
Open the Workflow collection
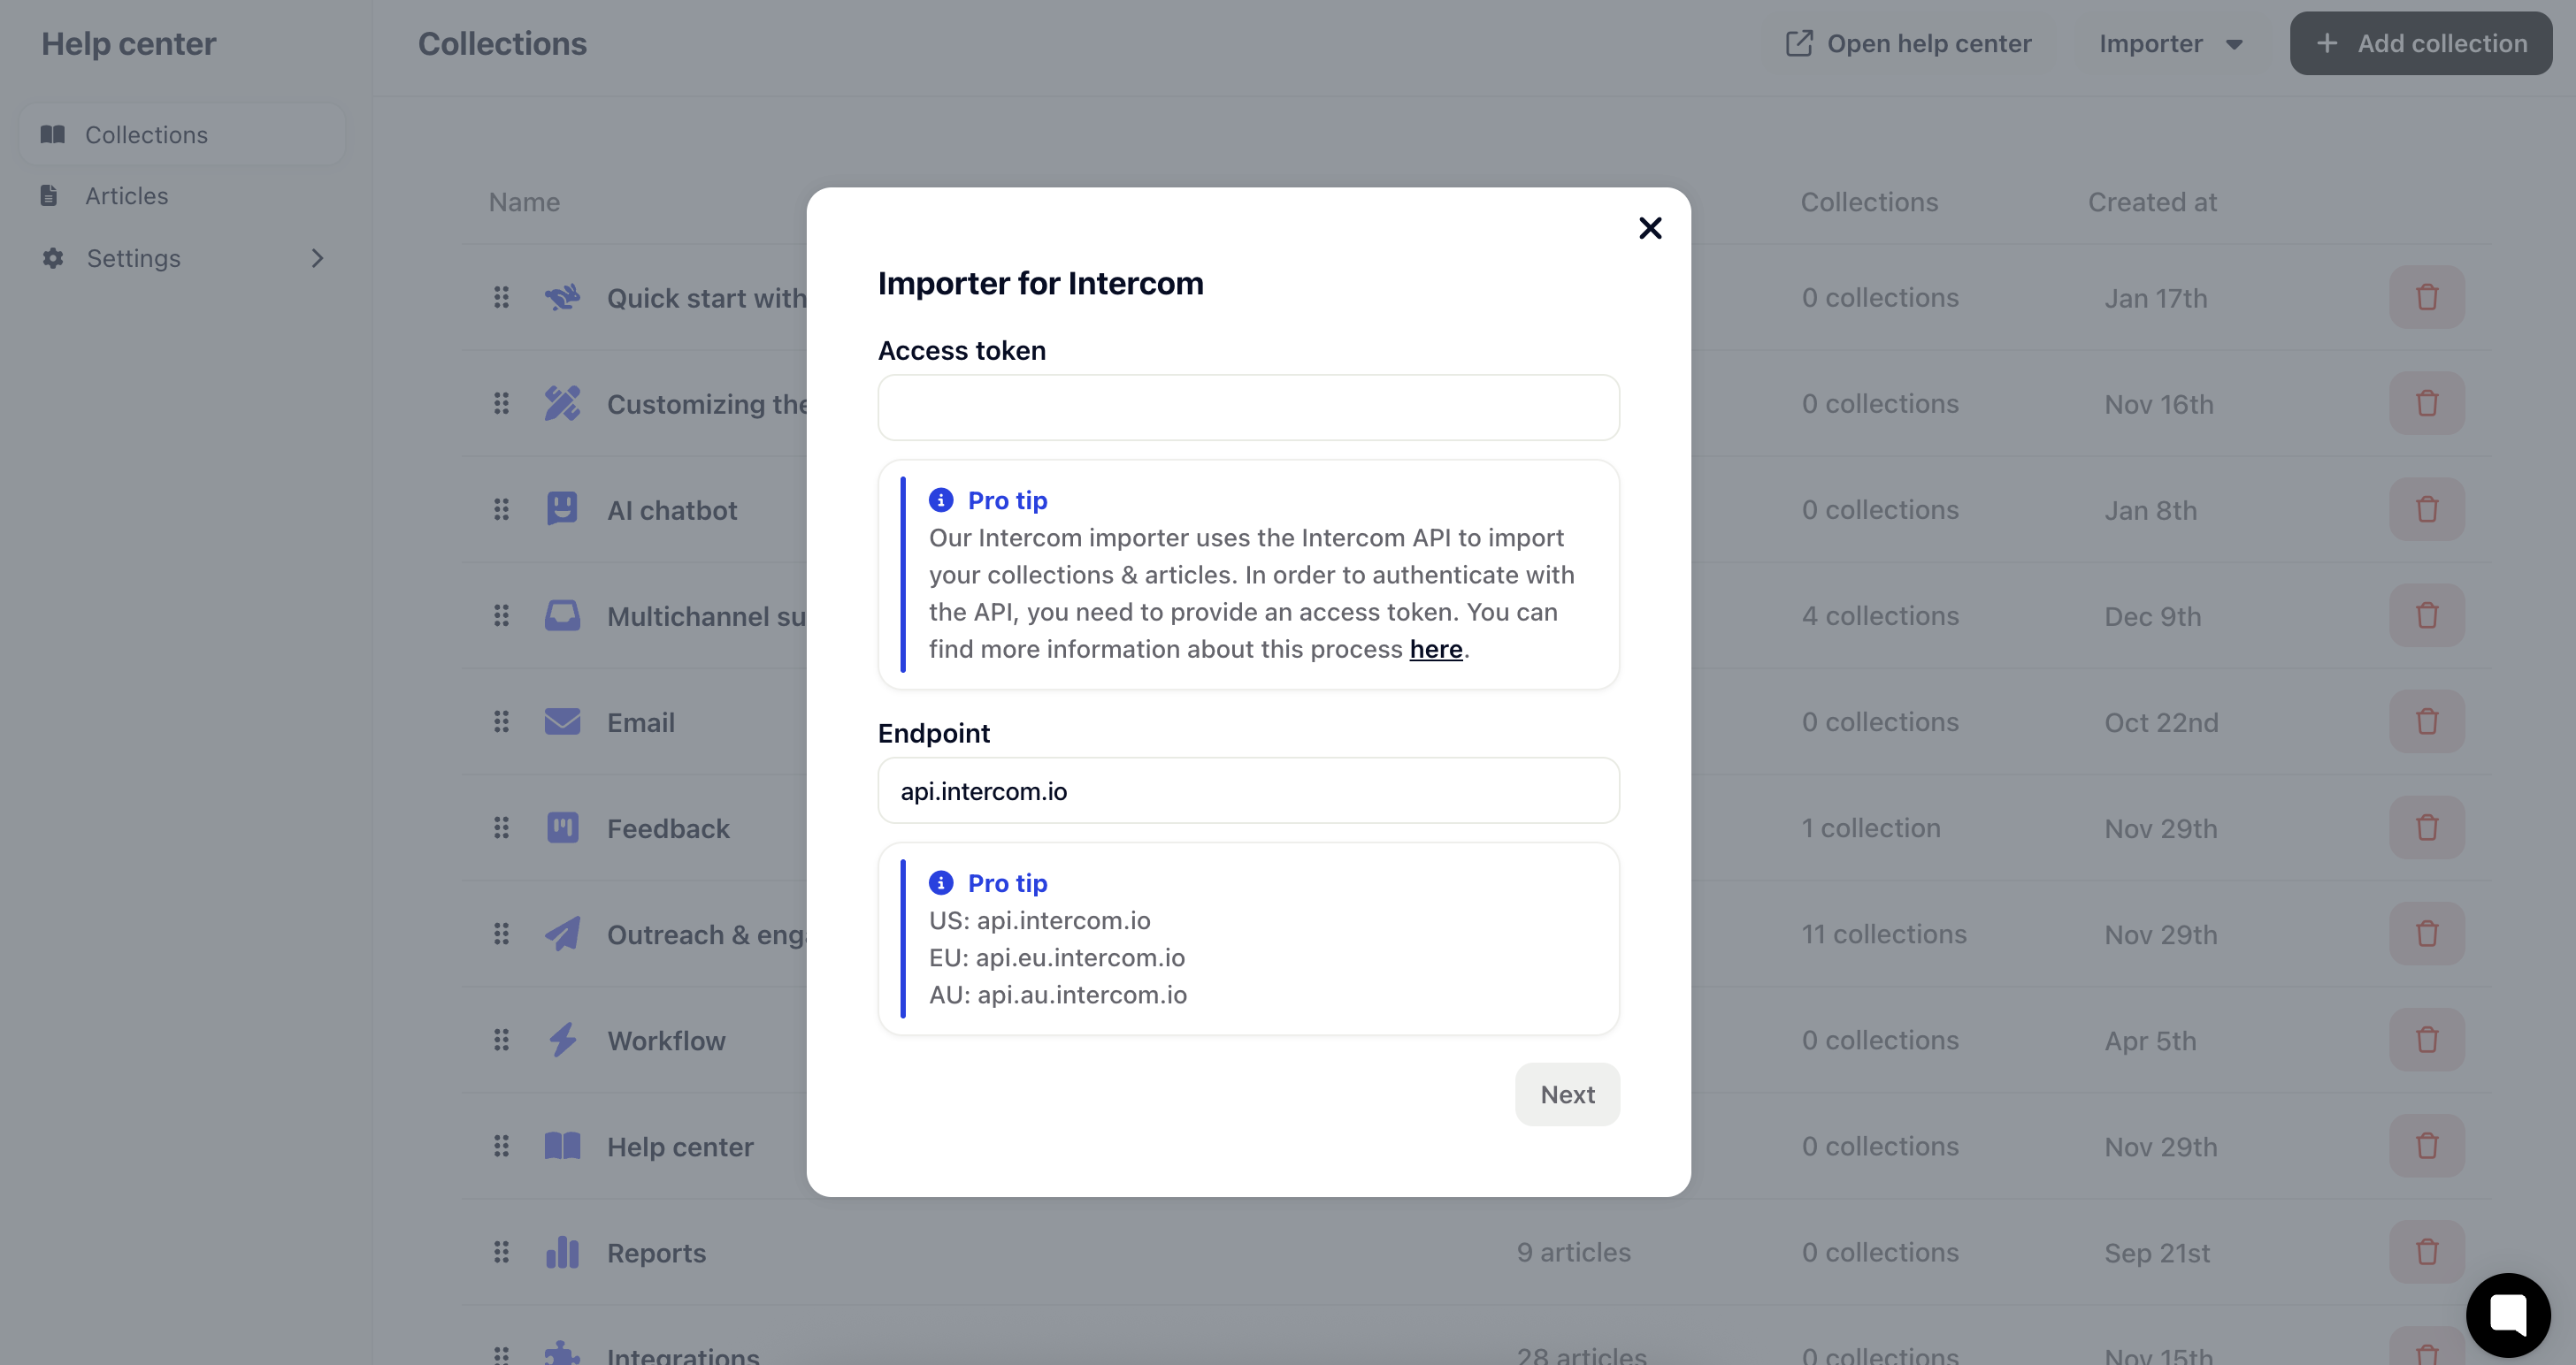(x=666, y=1041)
